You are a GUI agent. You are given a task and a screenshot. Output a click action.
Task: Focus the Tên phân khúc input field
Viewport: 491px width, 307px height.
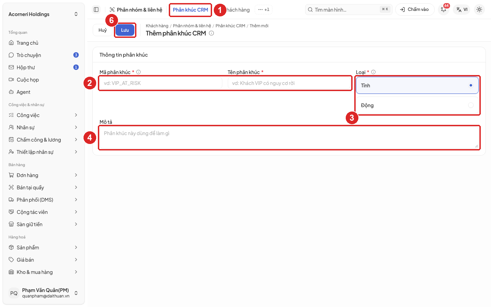pos(289,83)
